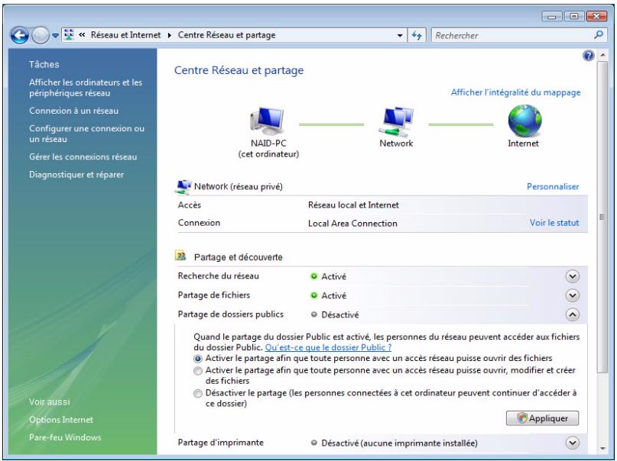Click the window's minimize button
Image resolution: width=617 pixels, height=461 pixels.
pyautogui.click(x=552, y=16)
